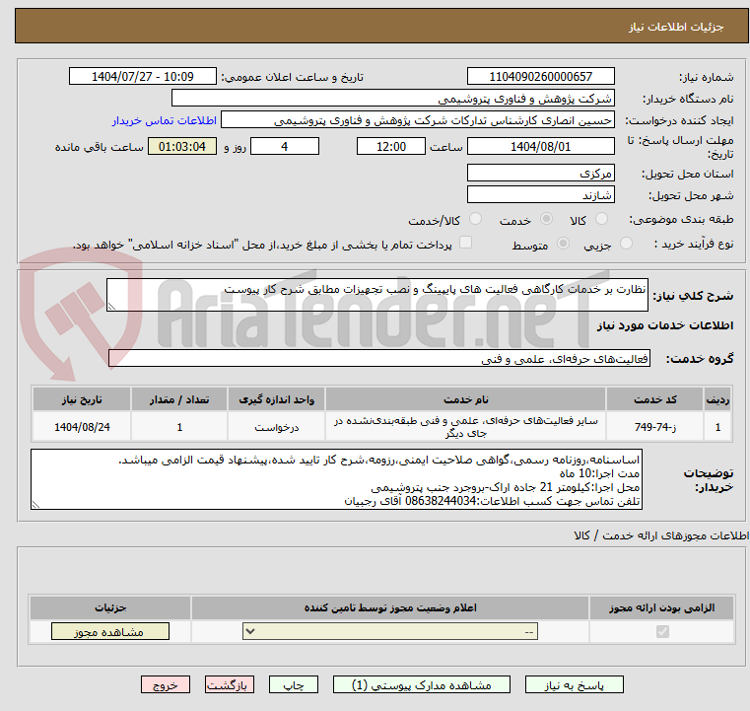Select the جزیی purchase type radio
Image resolution: width=750 pixels, height=711 pixels.
pos(626,244)
